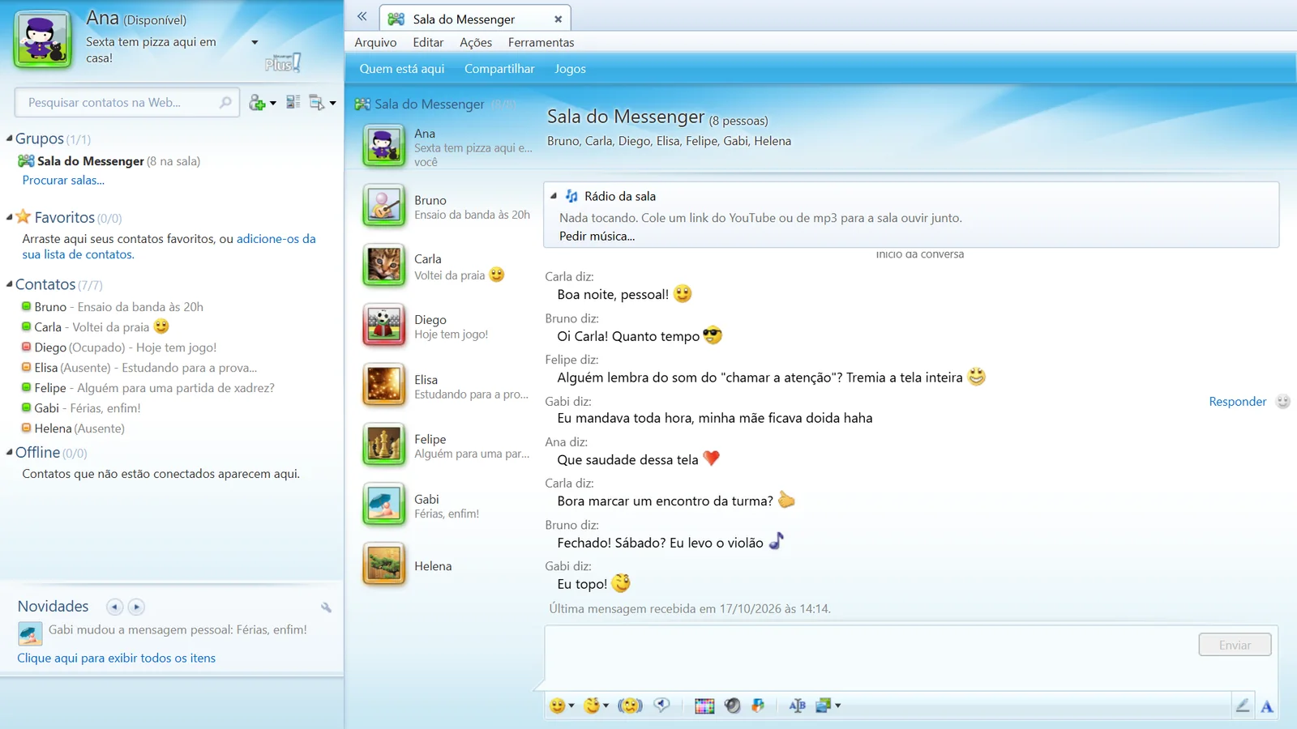
Task: Open the Editar menu
Action: [x=428, y=42]
